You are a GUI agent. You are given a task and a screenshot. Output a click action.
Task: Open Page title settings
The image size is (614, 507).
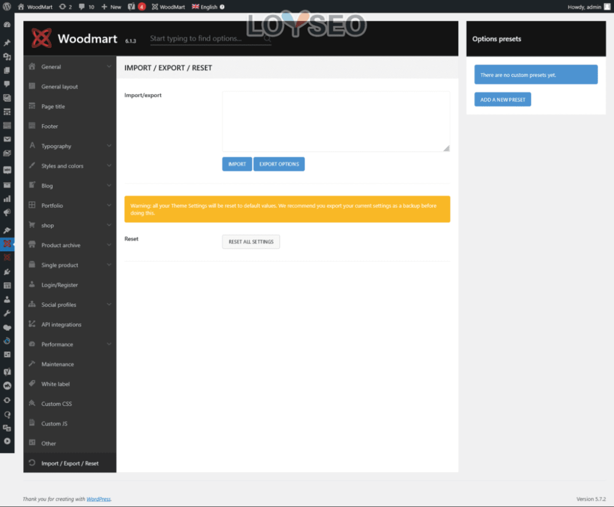click(x=70, y=106)
